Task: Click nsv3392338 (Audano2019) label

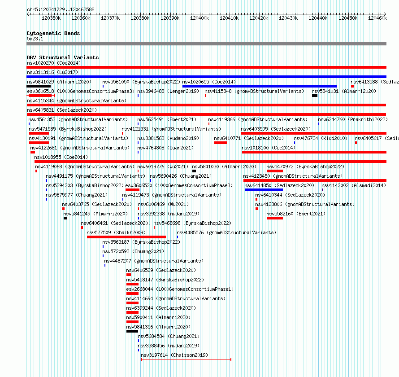Action: click(169, 214)
